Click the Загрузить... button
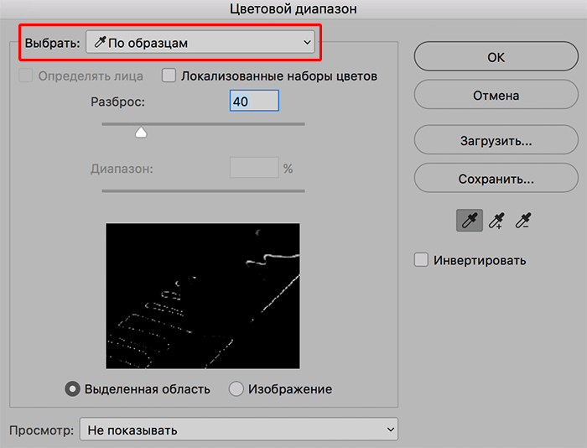The image size is (587, 448). [x=496, y=140]
